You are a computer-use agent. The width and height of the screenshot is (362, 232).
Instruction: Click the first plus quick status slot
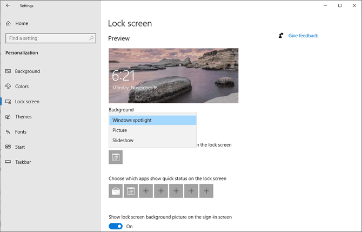coord(146,190)
